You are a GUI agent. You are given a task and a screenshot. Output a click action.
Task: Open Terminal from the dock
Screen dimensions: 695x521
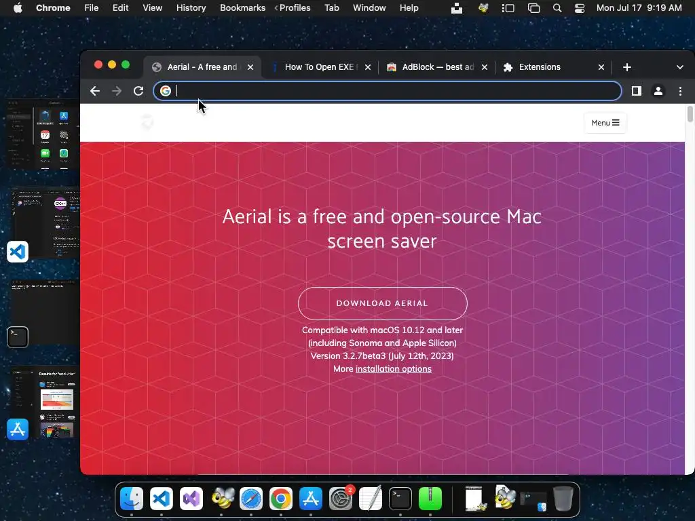click(400, 499)
